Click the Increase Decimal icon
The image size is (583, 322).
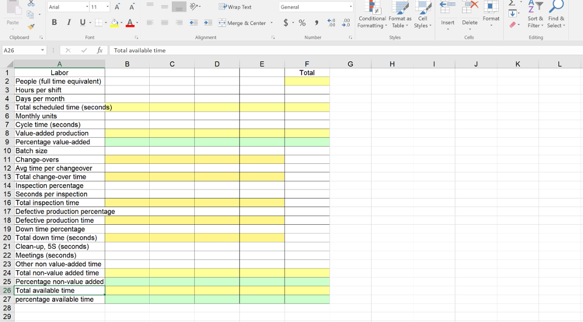click(331, 23)
